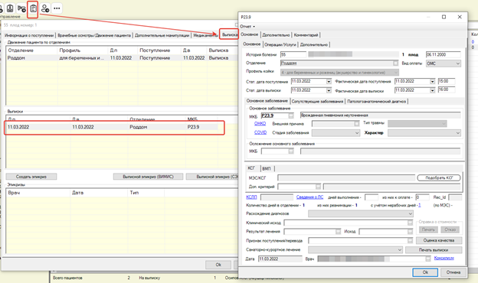This screenshot has width=478, height=283.
Task: Click the clipboard document icon in the toolbar
Action: tap(33, 9)
